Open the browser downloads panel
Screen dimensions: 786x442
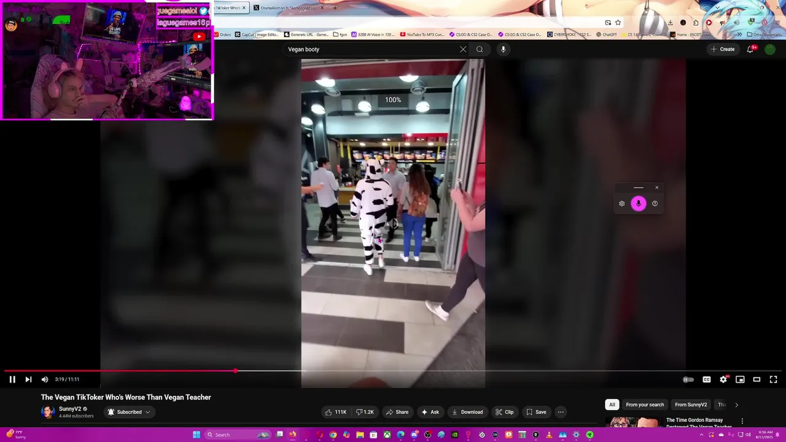point(670,23)
